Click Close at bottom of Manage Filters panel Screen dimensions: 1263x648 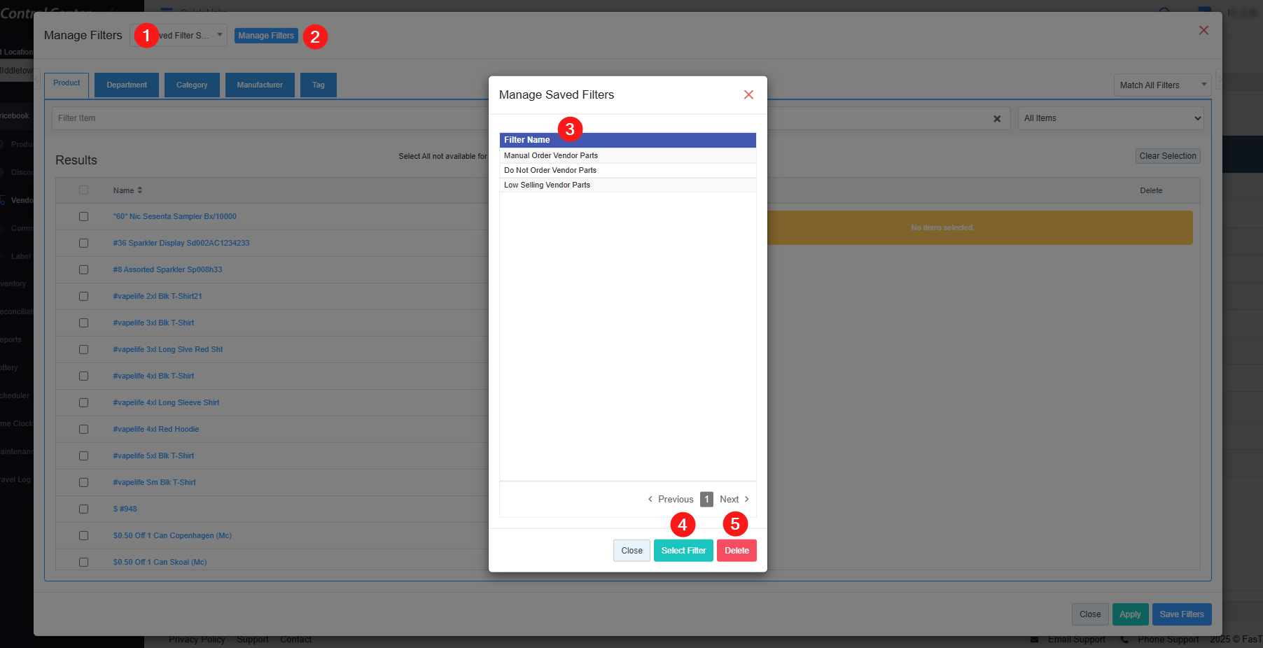tap(1090, 614)
